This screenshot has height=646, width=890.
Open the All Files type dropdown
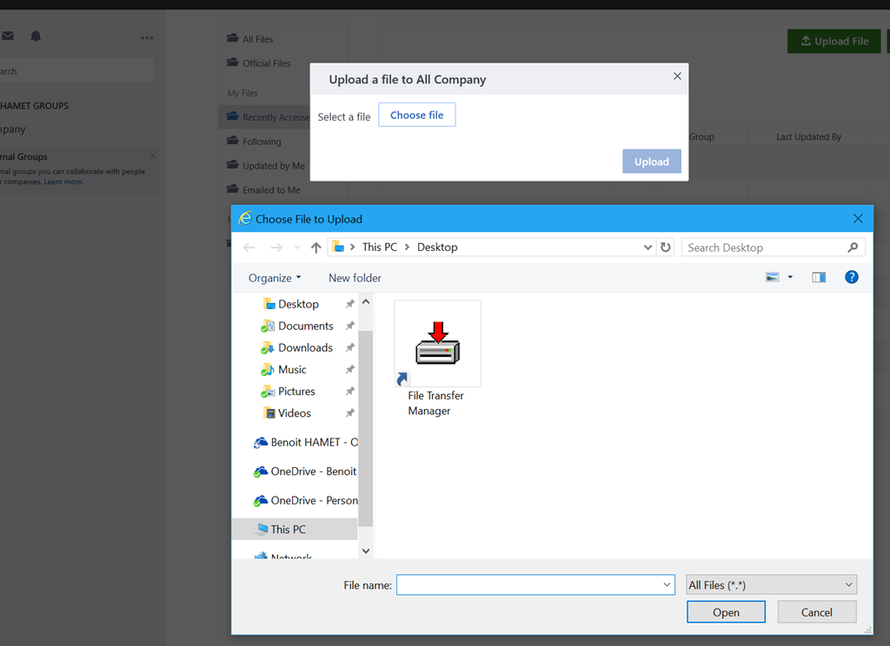pos(771,585)
